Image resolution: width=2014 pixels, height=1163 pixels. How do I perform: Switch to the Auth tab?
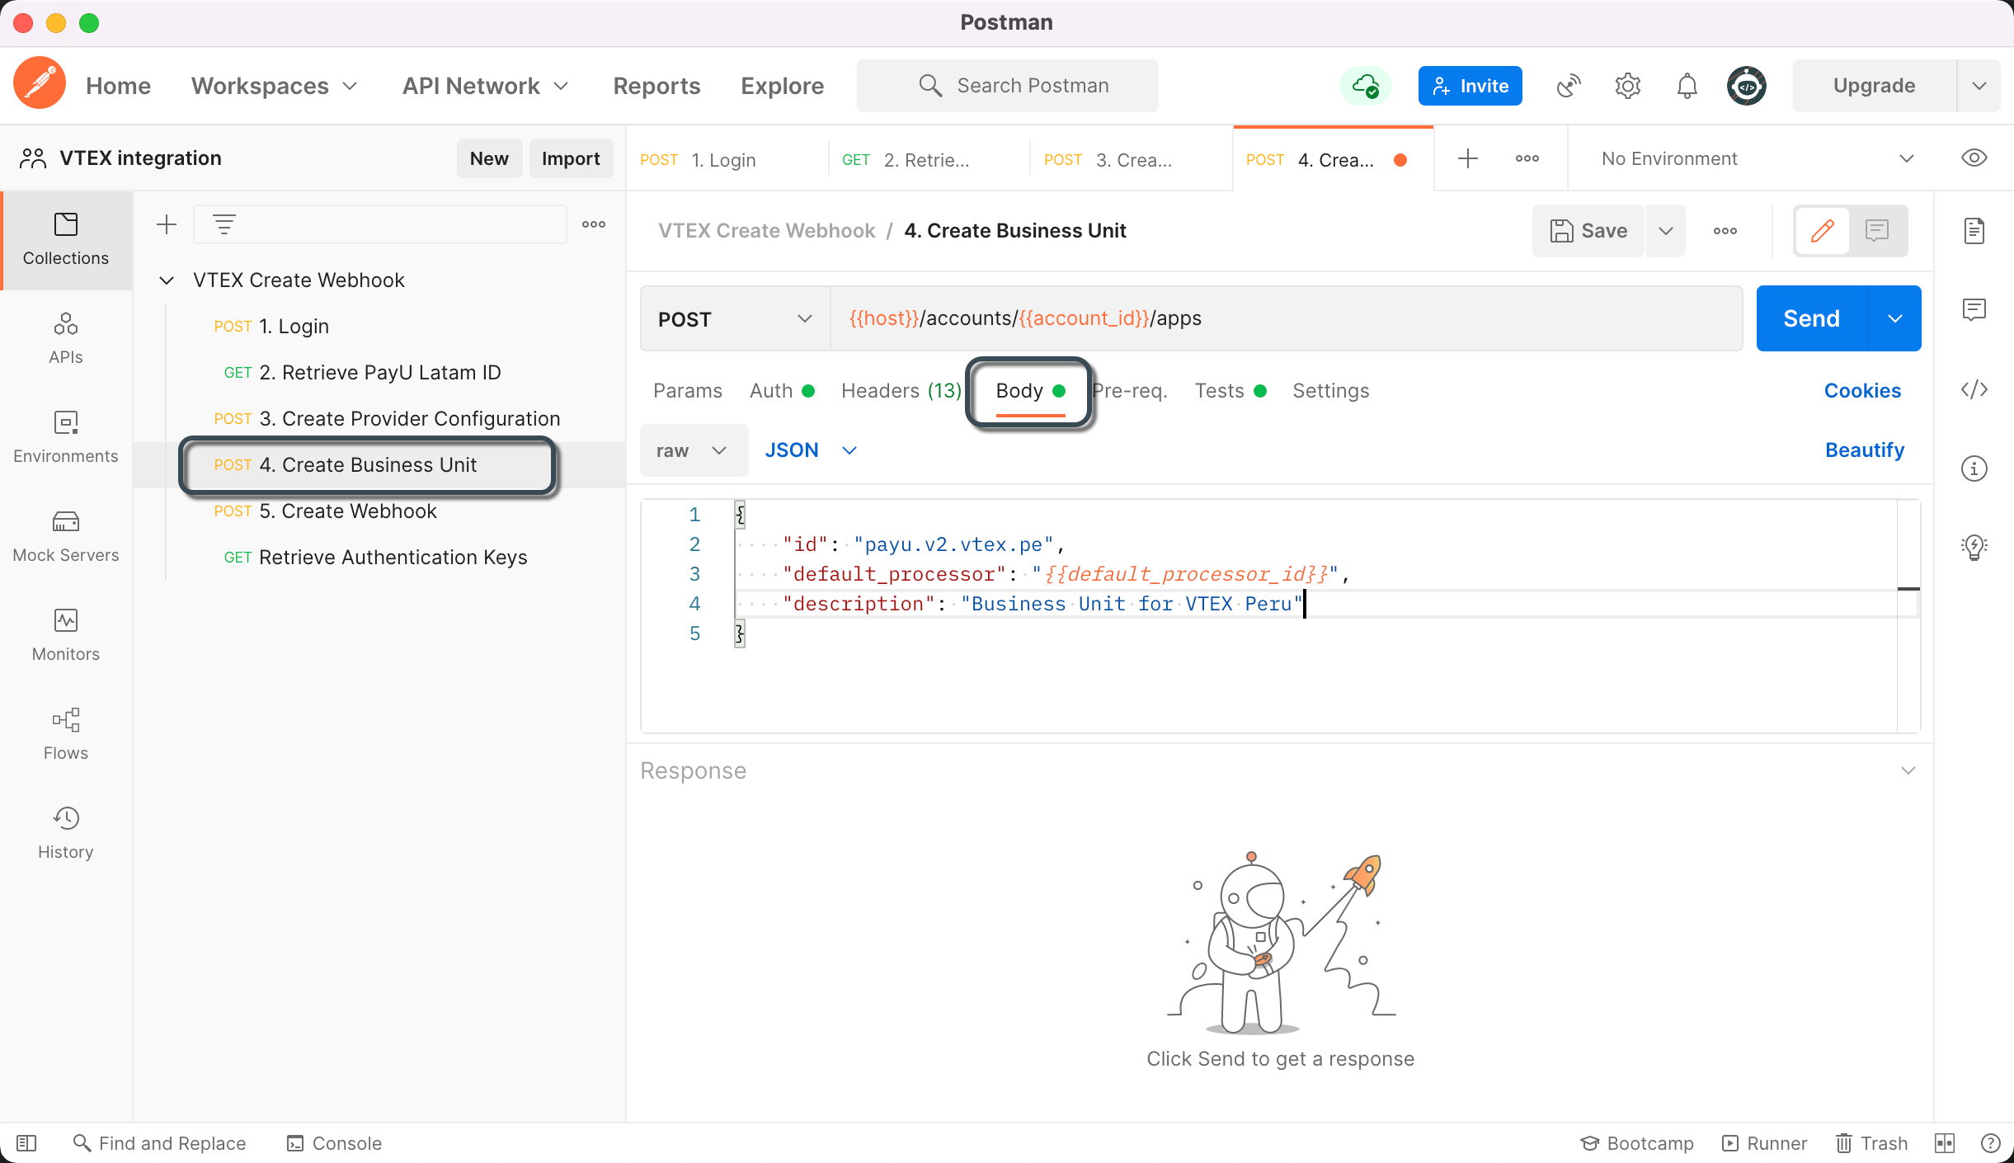click(782, 391)
